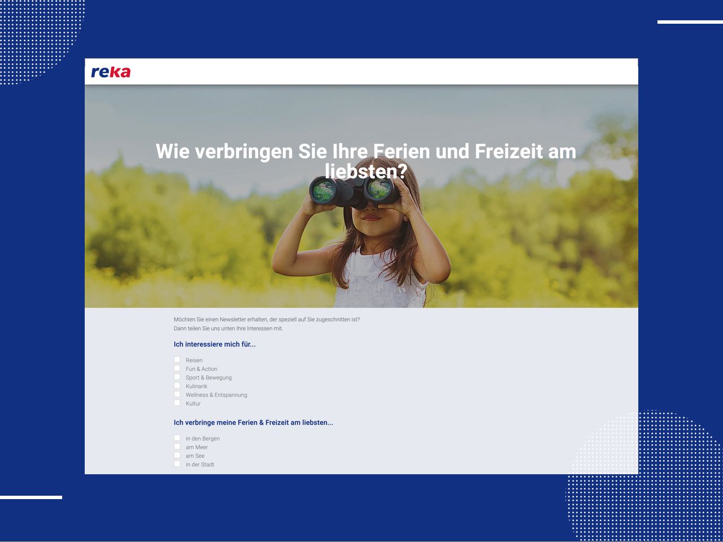The image size is (723, 542).
Task: Click the heading Ich interessiere mich für...
Action: [215, 344]
